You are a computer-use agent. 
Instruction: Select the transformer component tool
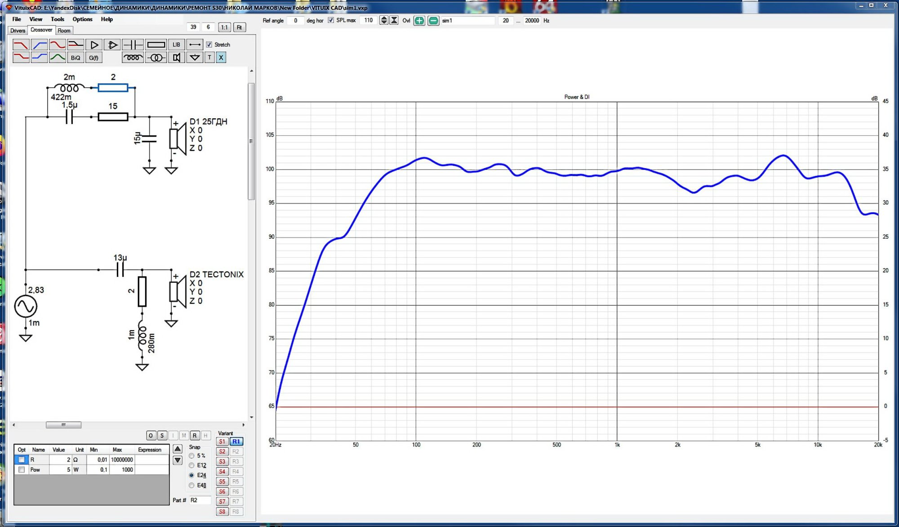[x=156, y=58]
